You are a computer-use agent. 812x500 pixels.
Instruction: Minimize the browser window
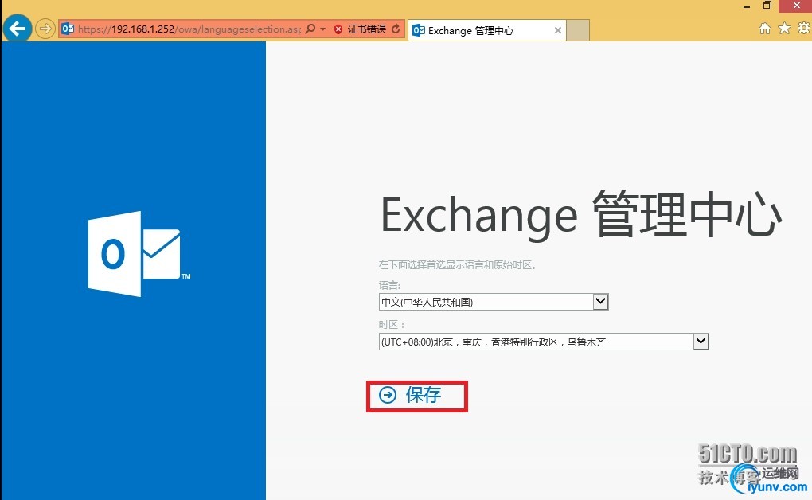(747, 6)
